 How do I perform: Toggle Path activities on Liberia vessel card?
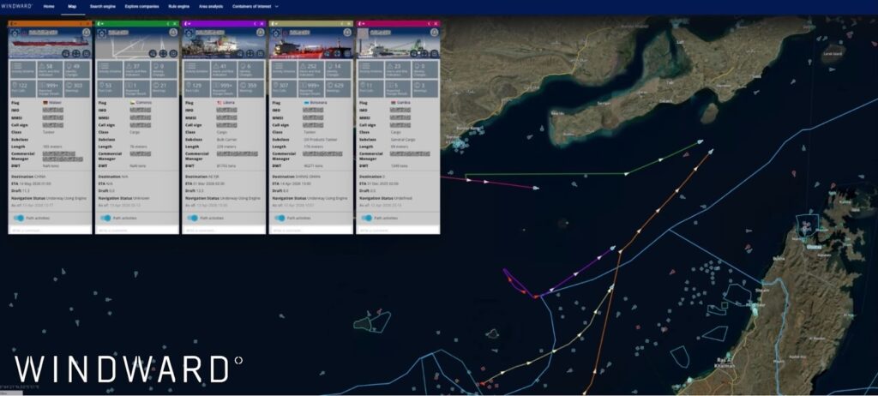193,218
